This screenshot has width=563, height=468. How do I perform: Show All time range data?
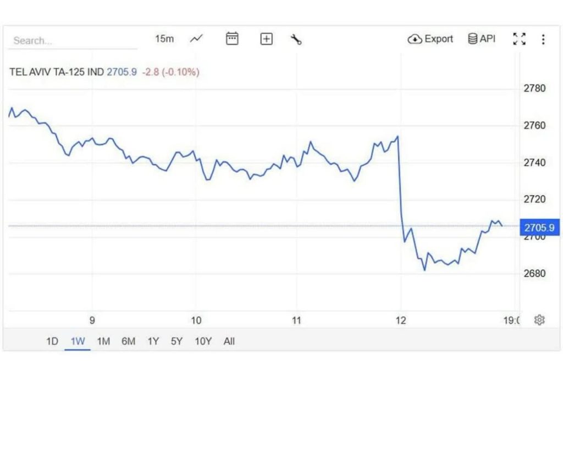229,341
